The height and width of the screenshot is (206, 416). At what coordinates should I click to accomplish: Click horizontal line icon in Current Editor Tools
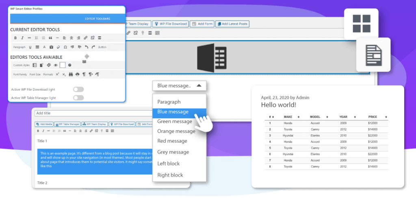tap(57, 38)
